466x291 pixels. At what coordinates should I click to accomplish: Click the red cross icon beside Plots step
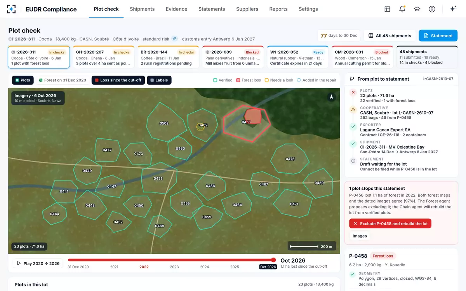(353, 92)
